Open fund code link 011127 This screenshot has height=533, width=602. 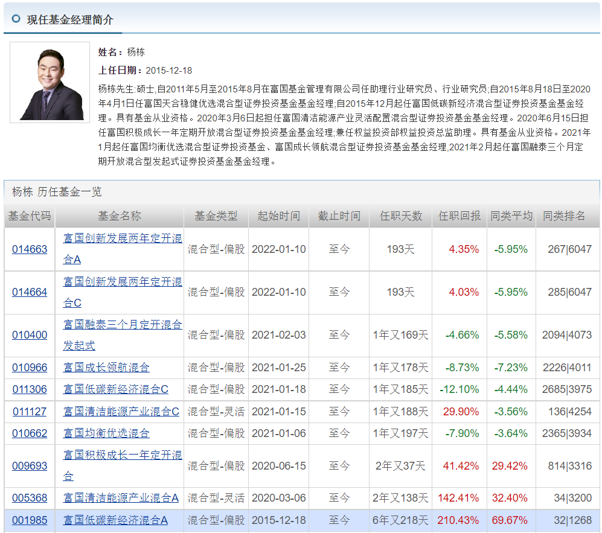click(x=28, y=411)
